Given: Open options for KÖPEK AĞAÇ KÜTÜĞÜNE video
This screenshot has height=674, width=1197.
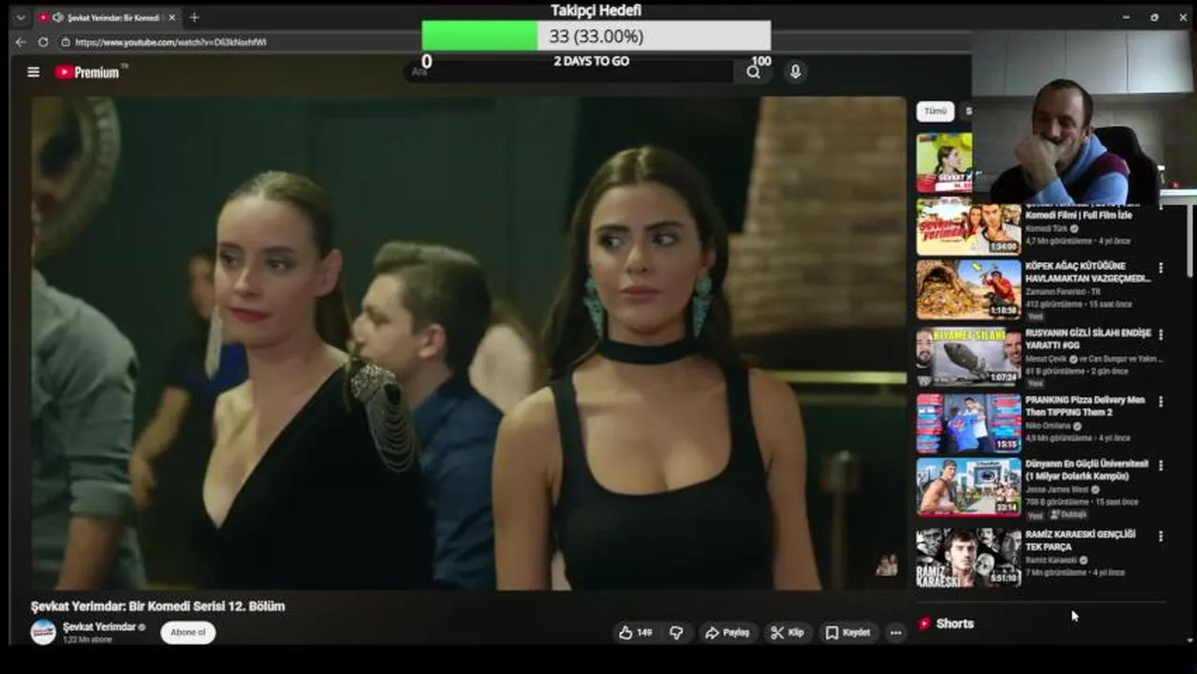Looking at the screenshot, I should click(1160, 268).
